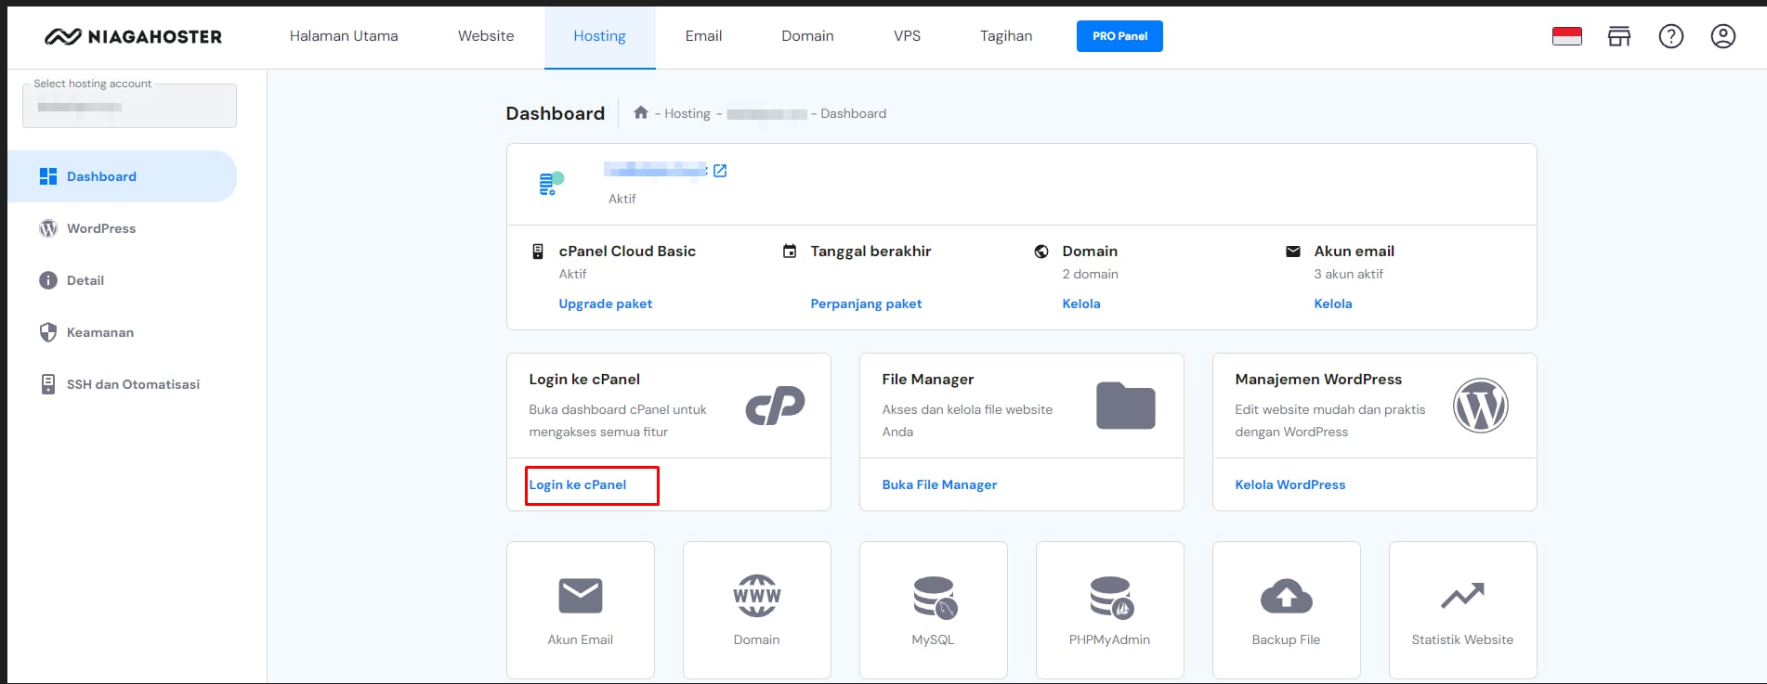This screenshot has width=1767, height=684.
Task: Click the help question mark icon
Action: (1670, 36)
